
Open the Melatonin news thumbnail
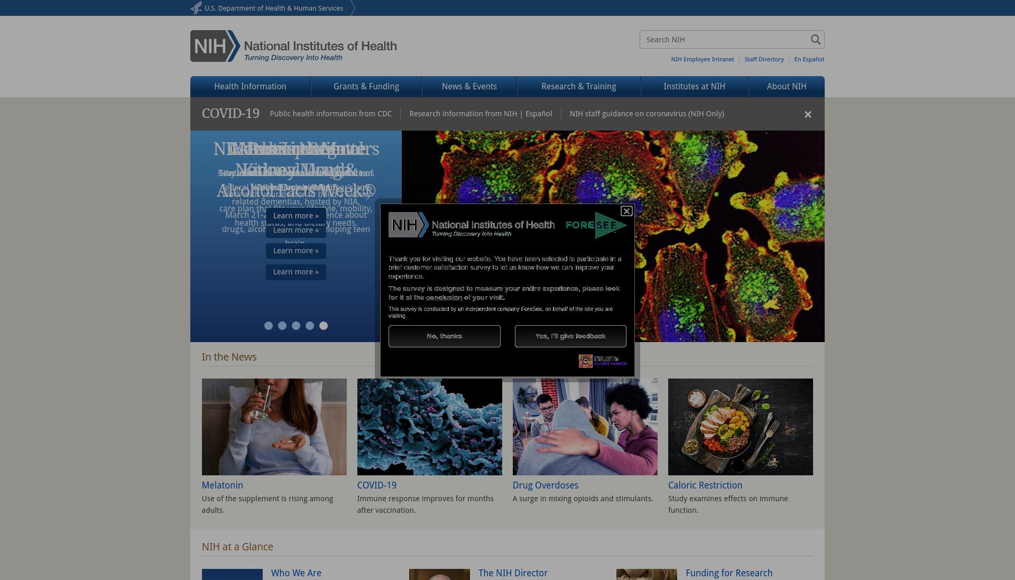tap(274, 427)
